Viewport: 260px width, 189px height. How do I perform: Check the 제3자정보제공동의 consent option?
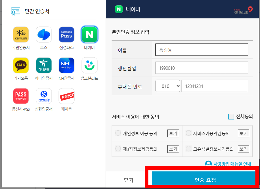coord(118,149)
